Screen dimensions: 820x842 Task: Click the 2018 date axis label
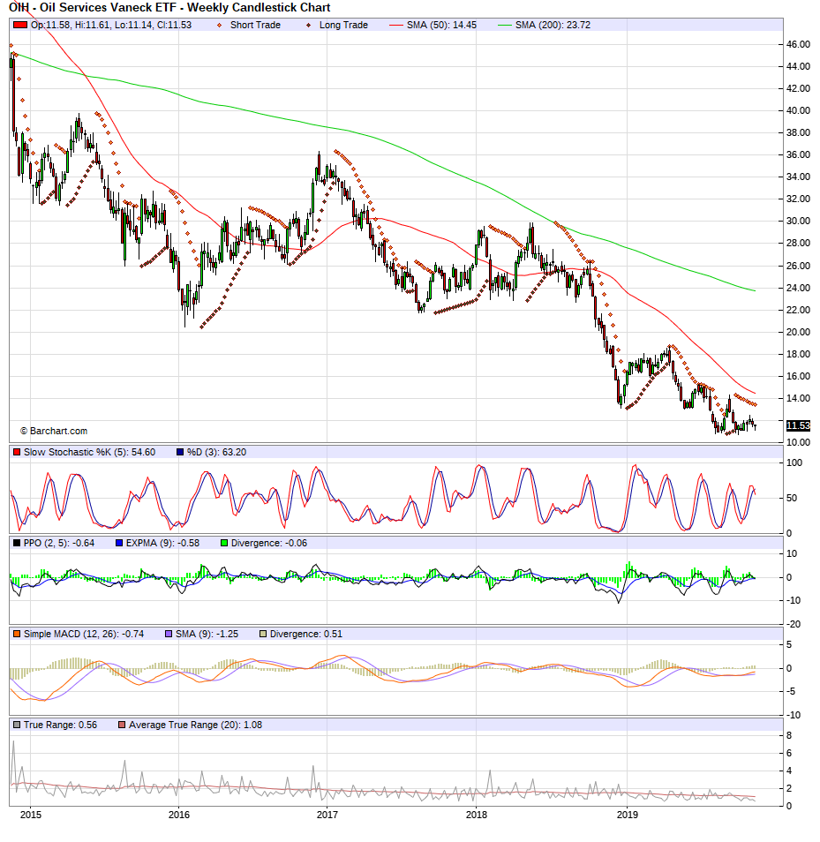point(477,815)
